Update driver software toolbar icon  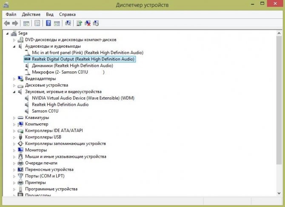pos(79,23)
